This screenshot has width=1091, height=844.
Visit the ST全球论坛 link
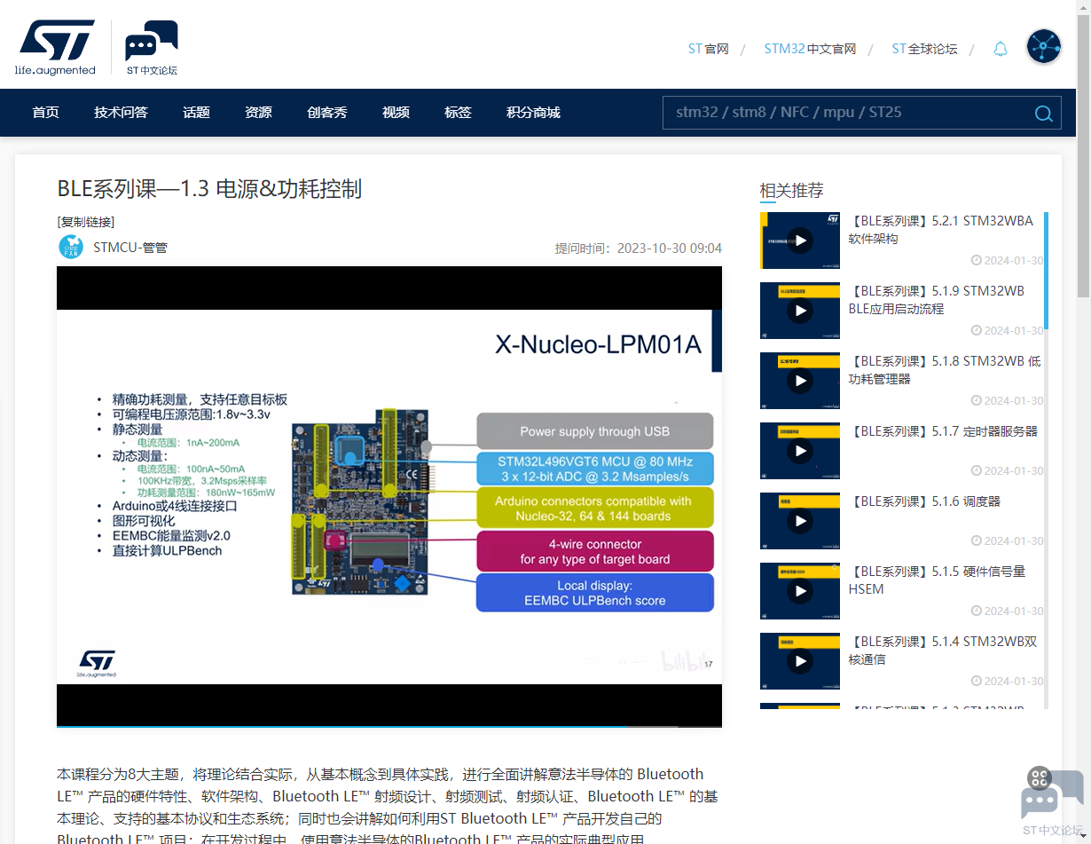coord(924,49)
